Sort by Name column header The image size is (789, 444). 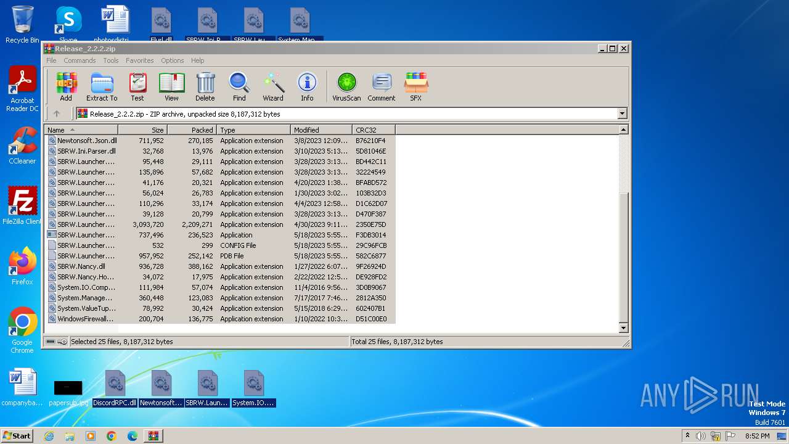click(81, 130)
